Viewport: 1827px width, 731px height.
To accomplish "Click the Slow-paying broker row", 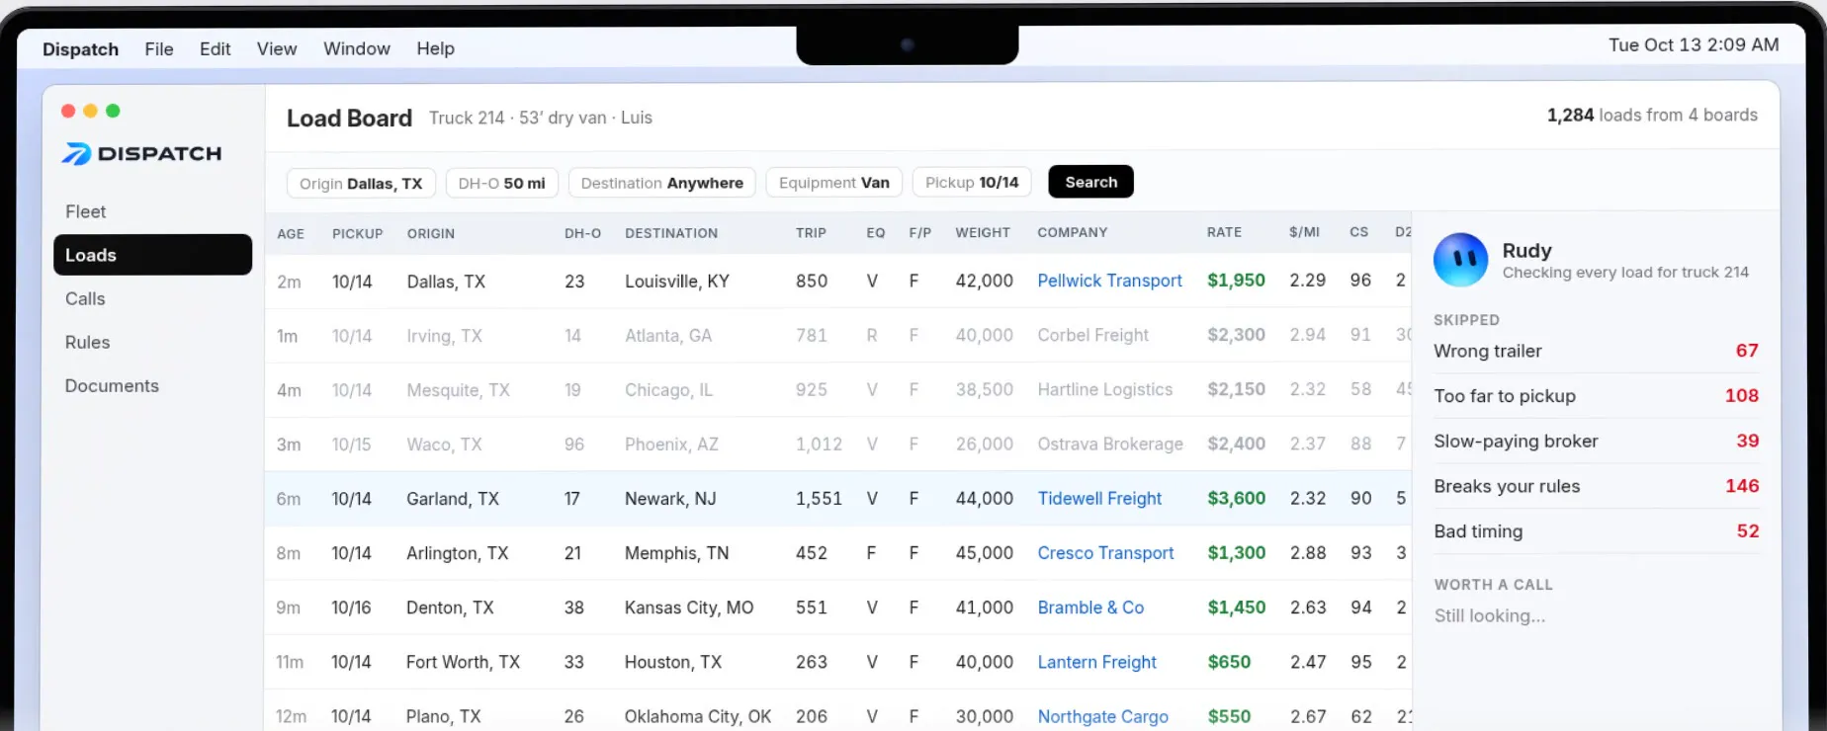I will tap(1596, 442).
